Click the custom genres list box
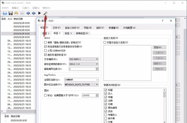 pyautogui.click(x=127, y=63)
